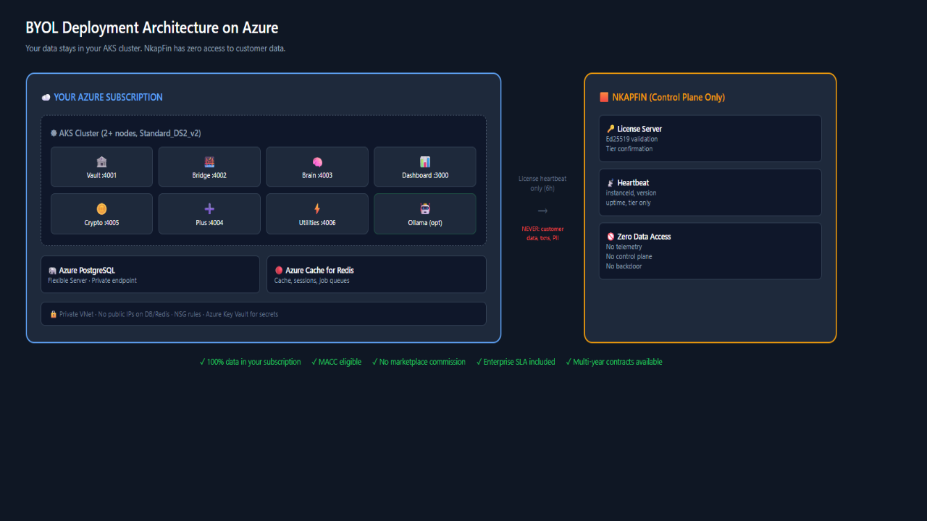
Task: Click the Cache, sessions, job queues text
Action: [312, 281]
